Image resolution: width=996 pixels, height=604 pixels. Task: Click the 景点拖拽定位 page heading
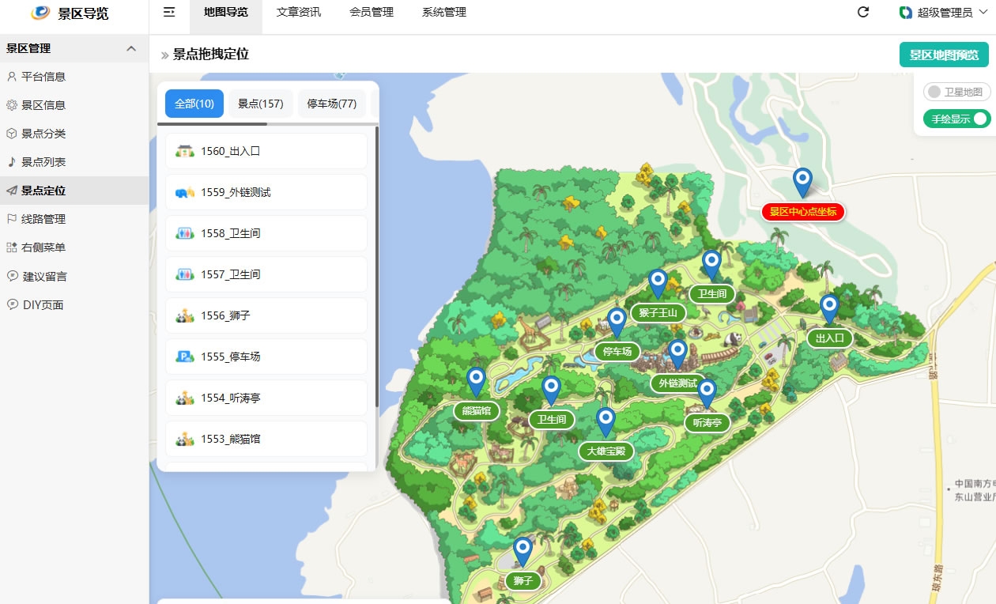[210, 55]
